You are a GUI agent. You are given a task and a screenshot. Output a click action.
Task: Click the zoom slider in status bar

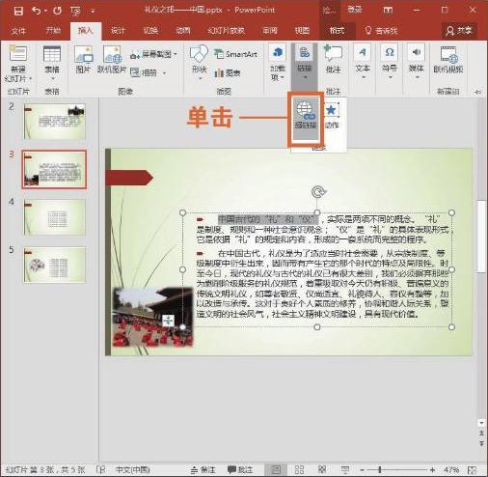coord(397,470)
